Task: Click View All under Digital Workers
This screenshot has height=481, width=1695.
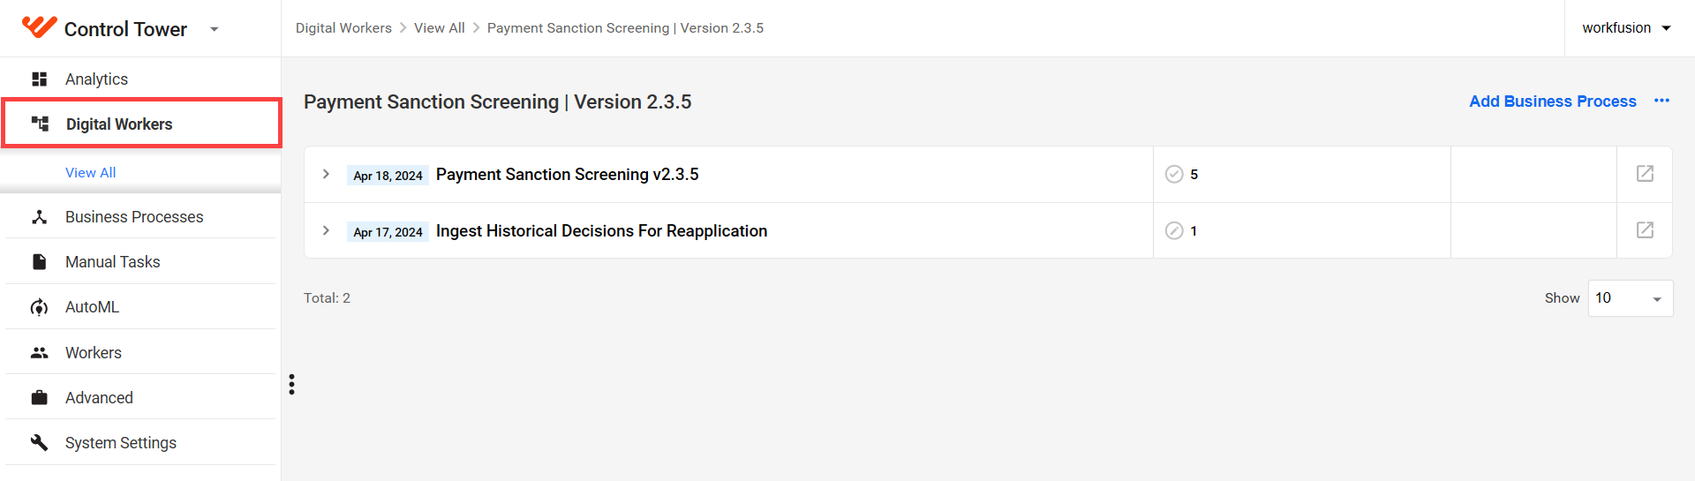Action: (91, 173)
